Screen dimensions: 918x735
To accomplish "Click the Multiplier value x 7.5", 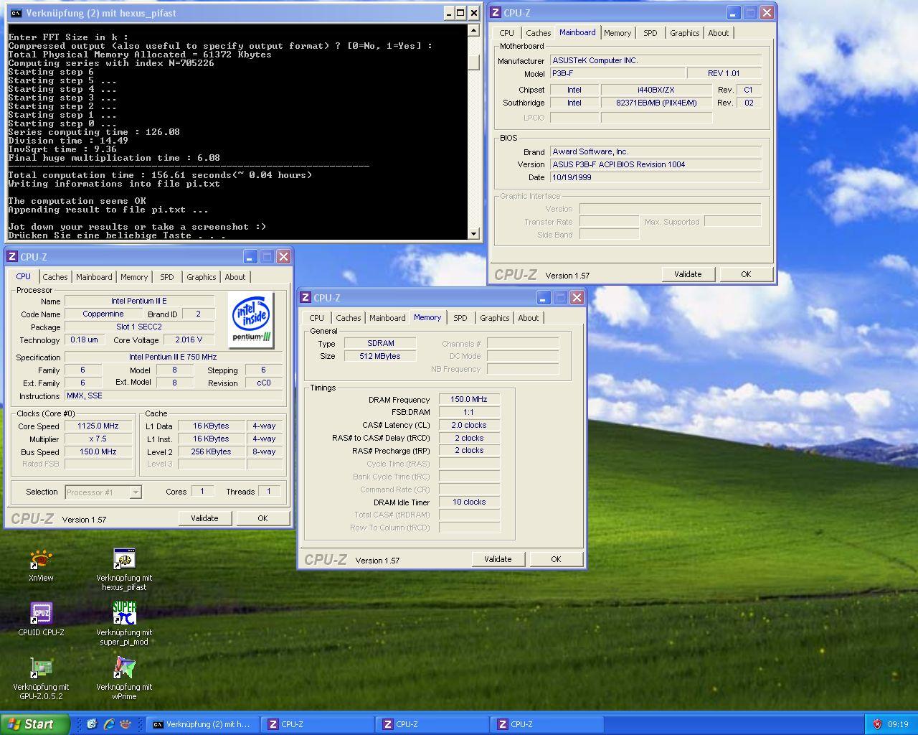I will point(98,439).
